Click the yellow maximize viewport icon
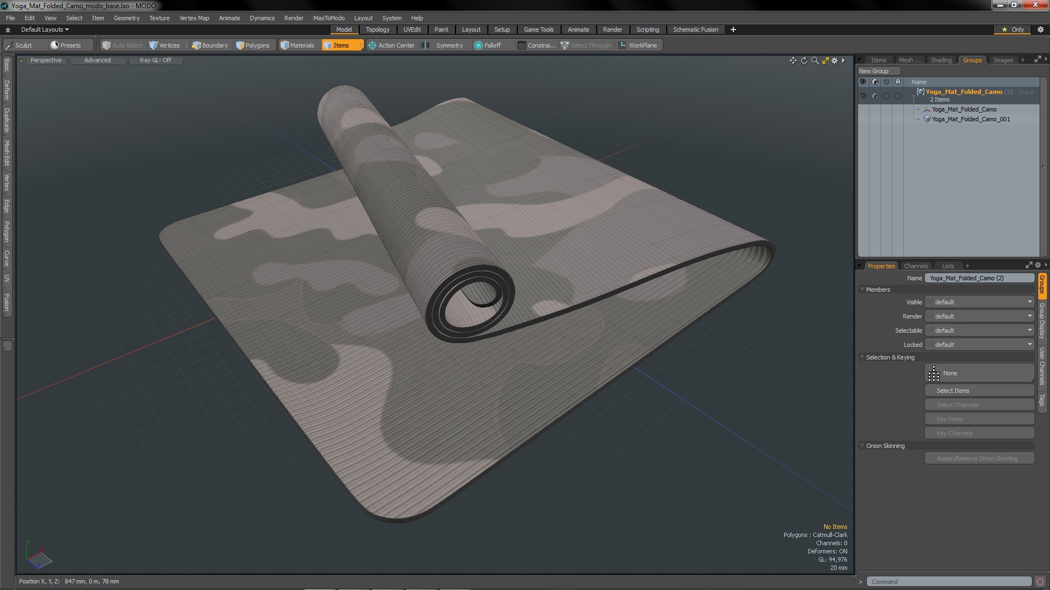 (825, 61)
